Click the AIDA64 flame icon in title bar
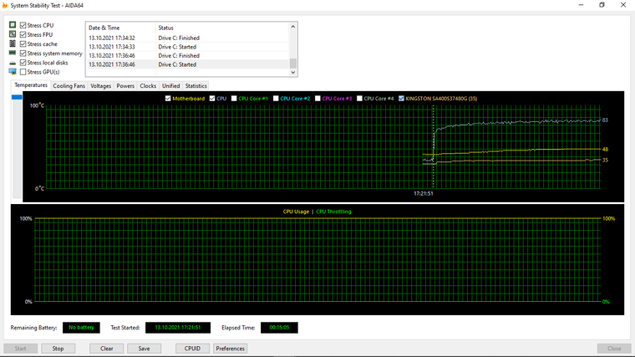This screenshot has width=635, height=357. (5, 5)
